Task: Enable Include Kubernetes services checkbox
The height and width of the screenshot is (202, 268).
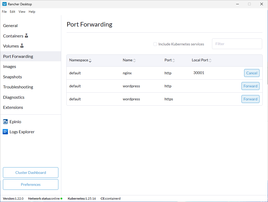Action: [x=155, y=44]
